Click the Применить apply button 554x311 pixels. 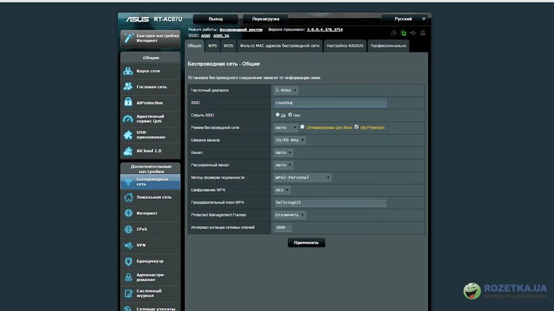pos(306,242)
